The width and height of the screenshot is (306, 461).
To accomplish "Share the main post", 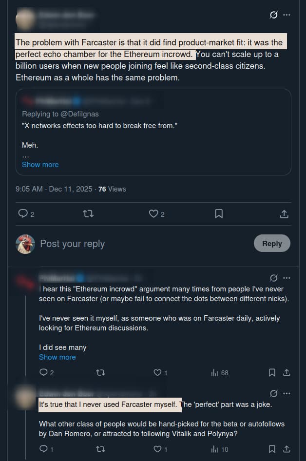I will (x=284, y=213).
